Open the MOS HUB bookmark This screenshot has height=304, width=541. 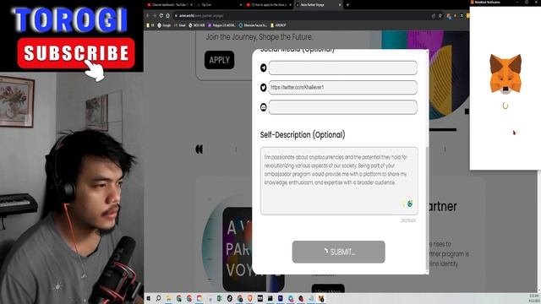pyautogui.click(x=197, y=25)
